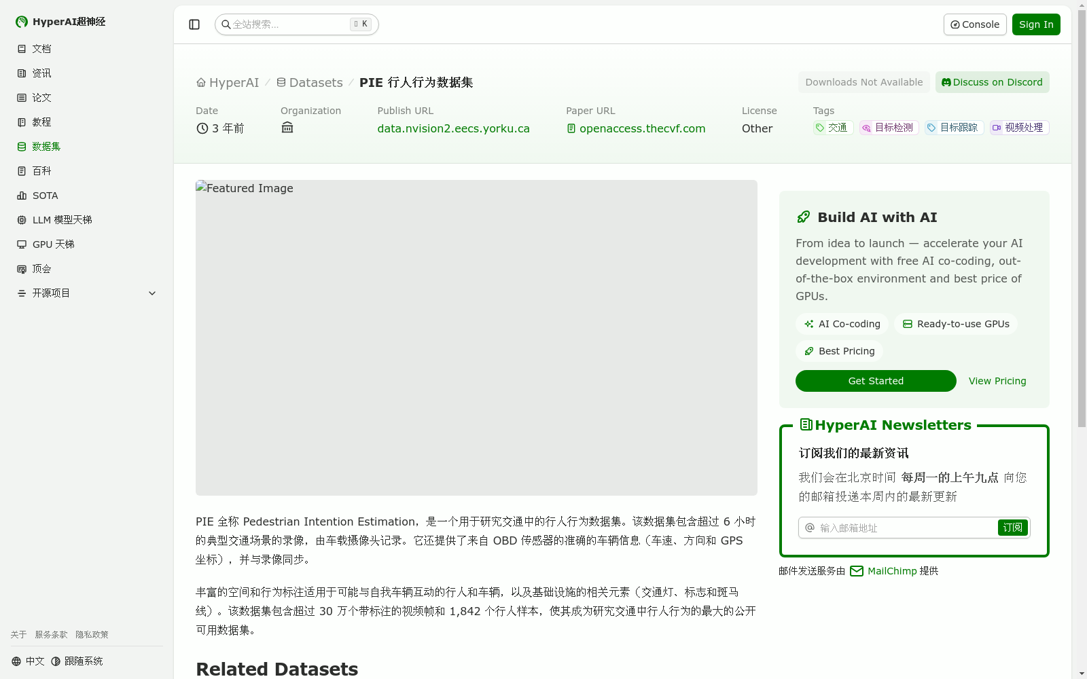Select the 目标检测 tag
Image resolution: width=1087 pixels, height=679 pixels.
889,128
